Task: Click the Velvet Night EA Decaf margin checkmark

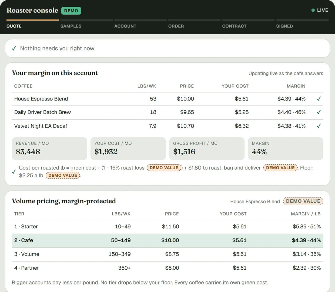Action: tap(319, 126)
